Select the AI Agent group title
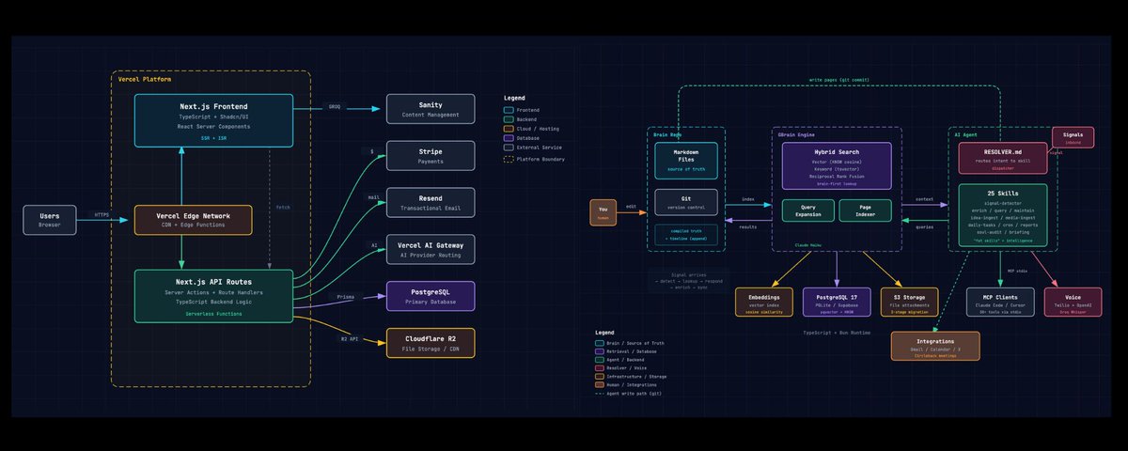The image size is (1128, 451). tap(964, 134)
